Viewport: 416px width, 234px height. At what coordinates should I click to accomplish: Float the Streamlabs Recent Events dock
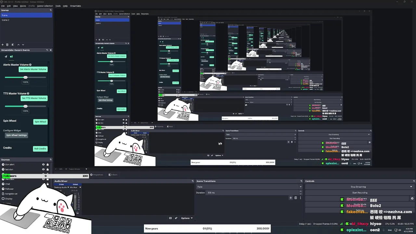click(47, 50)
